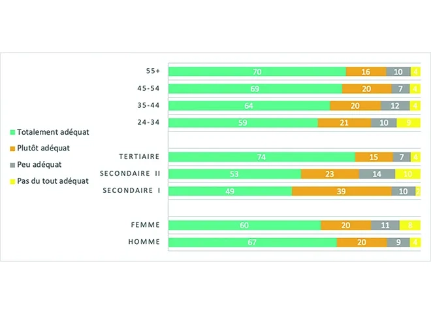Click the green Totalement adéquat legend swatch

click(12, 132)
